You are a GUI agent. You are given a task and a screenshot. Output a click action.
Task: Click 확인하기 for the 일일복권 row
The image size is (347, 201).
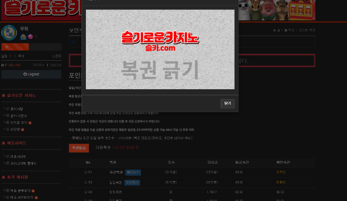tap(132, 182)
